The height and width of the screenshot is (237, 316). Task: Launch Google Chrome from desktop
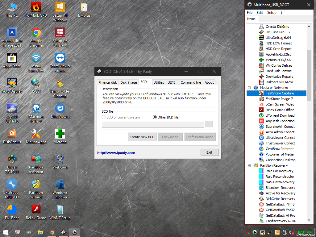(x=36, y=38)
